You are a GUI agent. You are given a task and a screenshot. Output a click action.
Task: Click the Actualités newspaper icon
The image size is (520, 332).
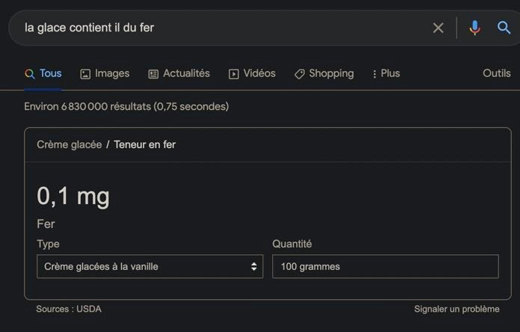[153, 74]
